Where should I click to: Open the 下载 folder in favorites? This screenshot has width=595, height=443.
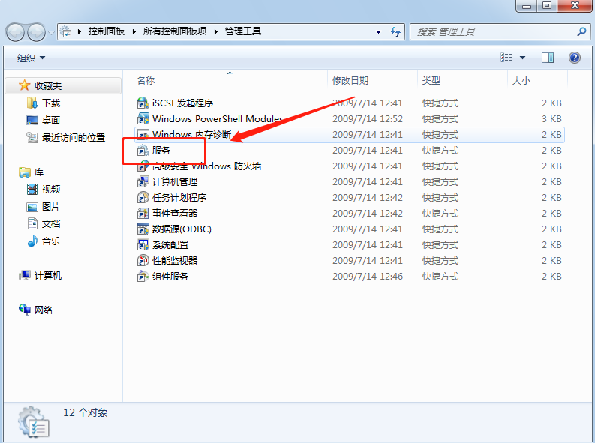[51, 103]
